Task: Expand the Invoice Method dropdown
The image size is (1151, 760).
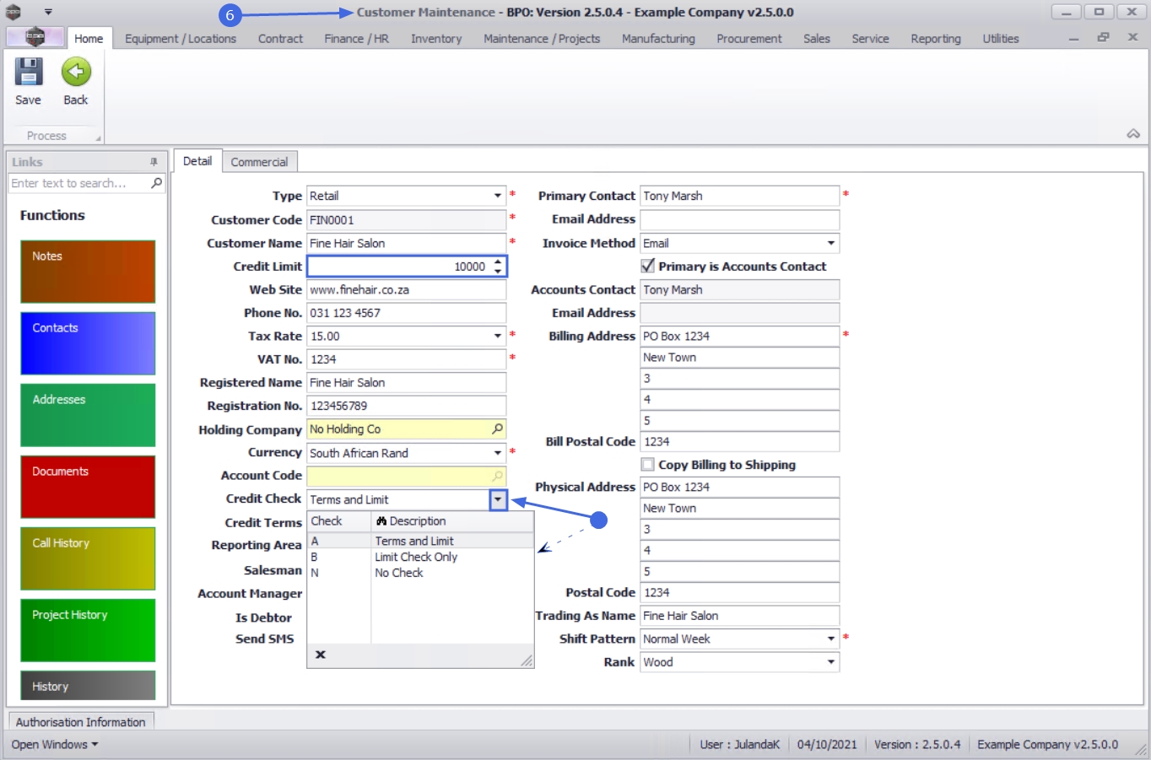Action: point(830,244)
